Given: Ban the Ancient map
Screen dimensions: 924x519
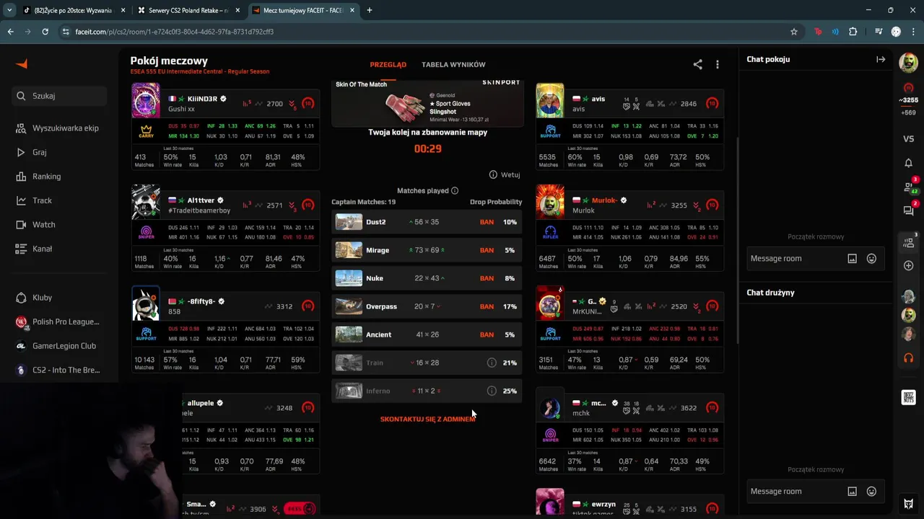Looking at the screenshot, I should click(x=487, y=334).
